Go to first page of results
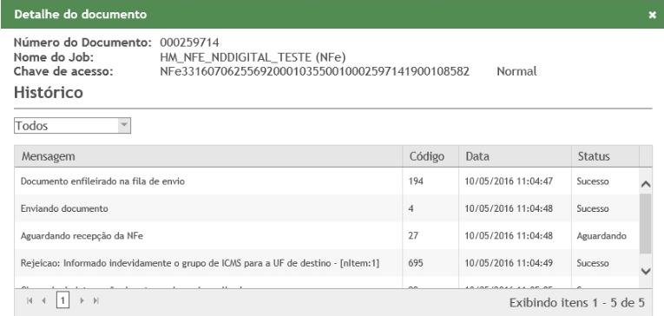Image resolution: width=664 pixels, height=316 pixels. tap(30, 300)
